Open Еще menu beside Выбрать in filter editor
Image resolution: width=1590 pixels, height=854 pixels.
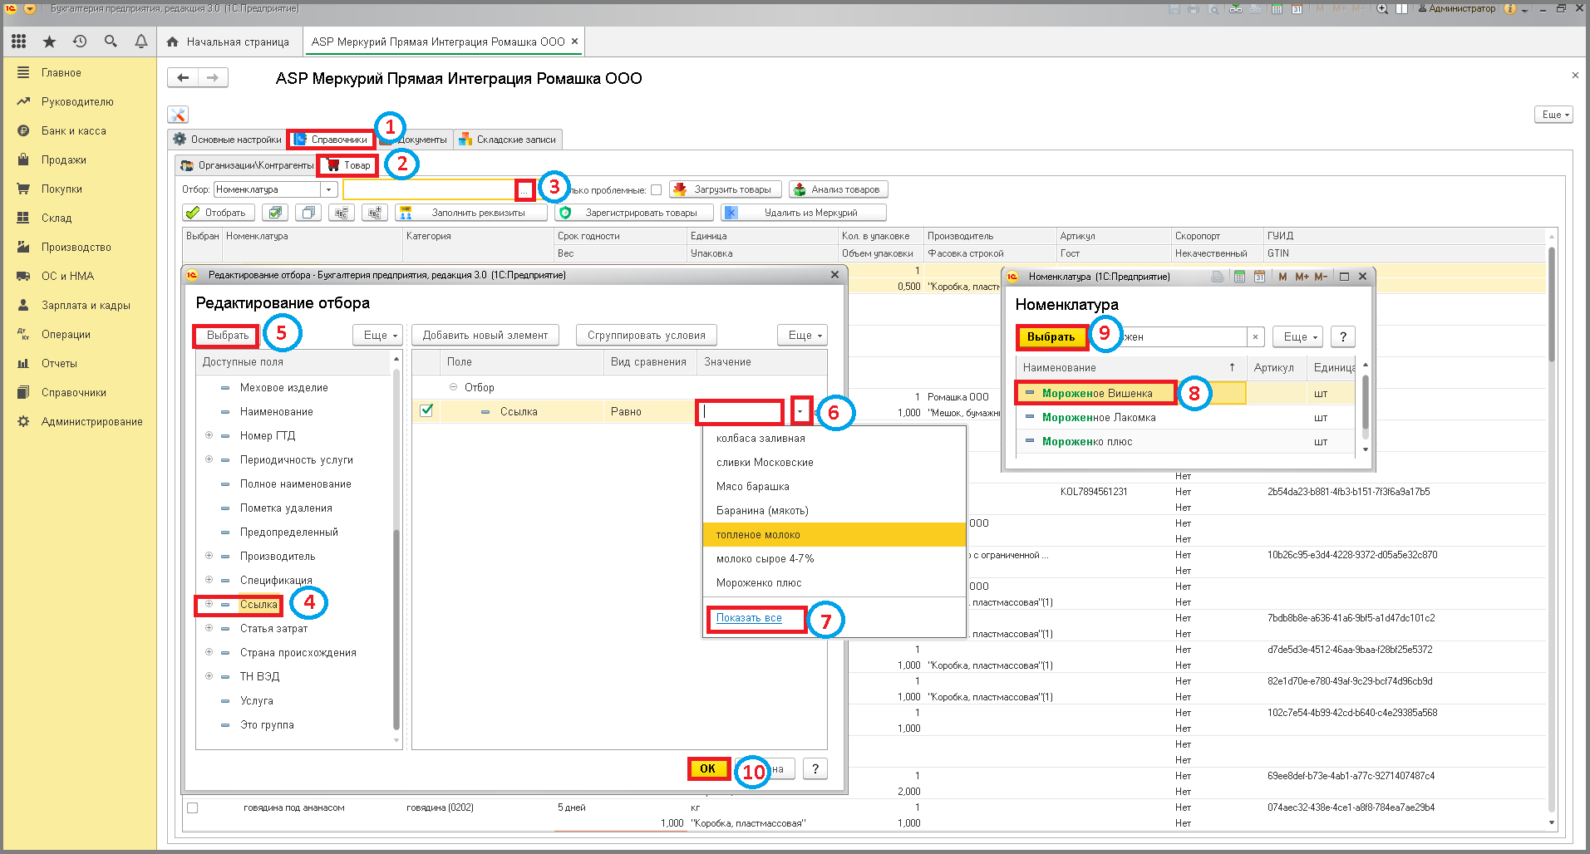[379, 335]
